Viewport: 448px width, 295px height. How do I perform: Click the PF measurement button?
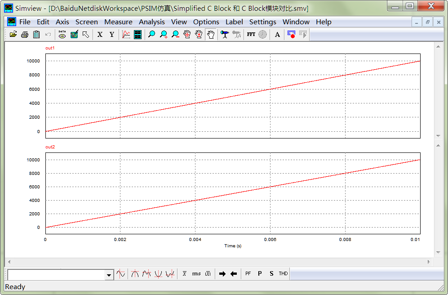(x=248, y=273)
